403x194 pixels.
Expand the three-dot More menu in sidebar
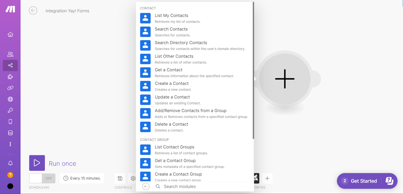pos(10,144)
